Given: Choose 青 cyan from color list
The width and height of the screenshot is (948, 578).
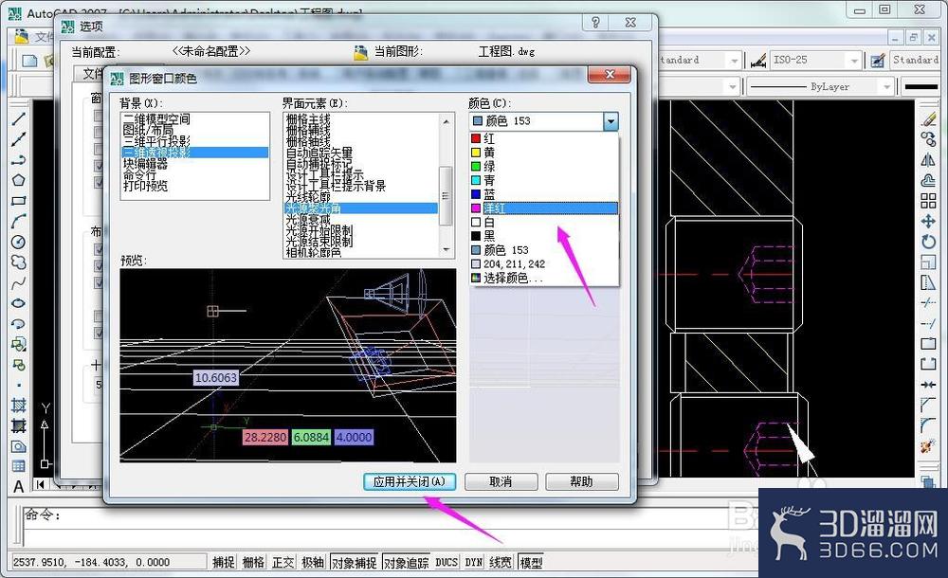Looking at the screenshot, I should point(544,181).
